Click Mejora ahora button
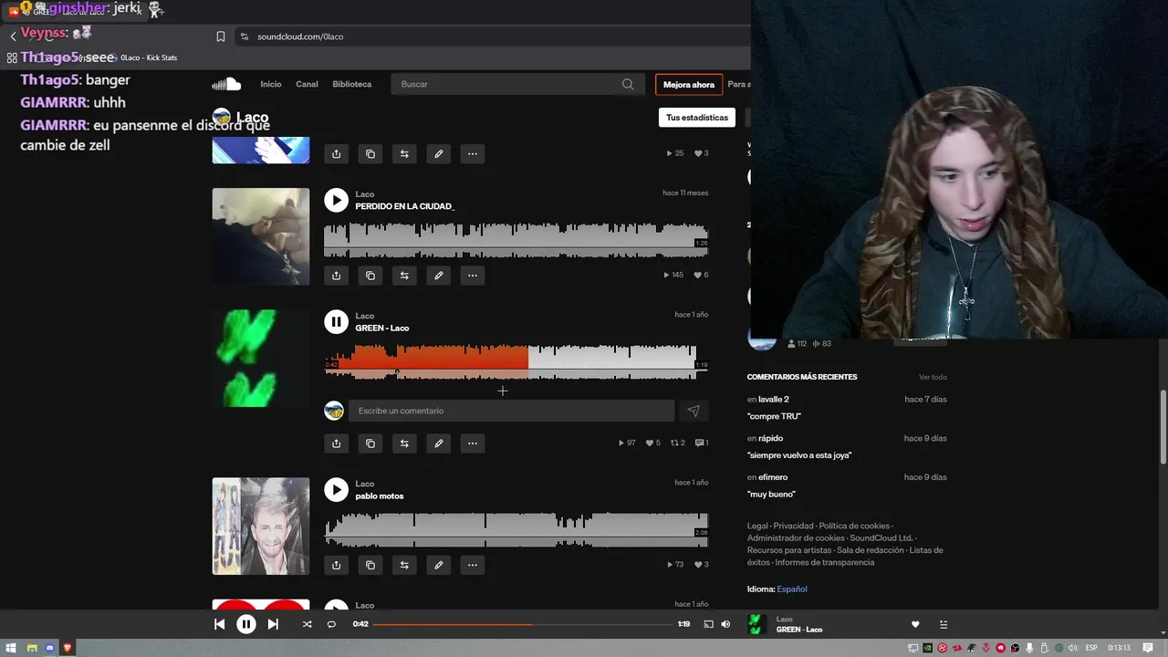This screenshot has width=1168, height=657. tap(689, 85)
